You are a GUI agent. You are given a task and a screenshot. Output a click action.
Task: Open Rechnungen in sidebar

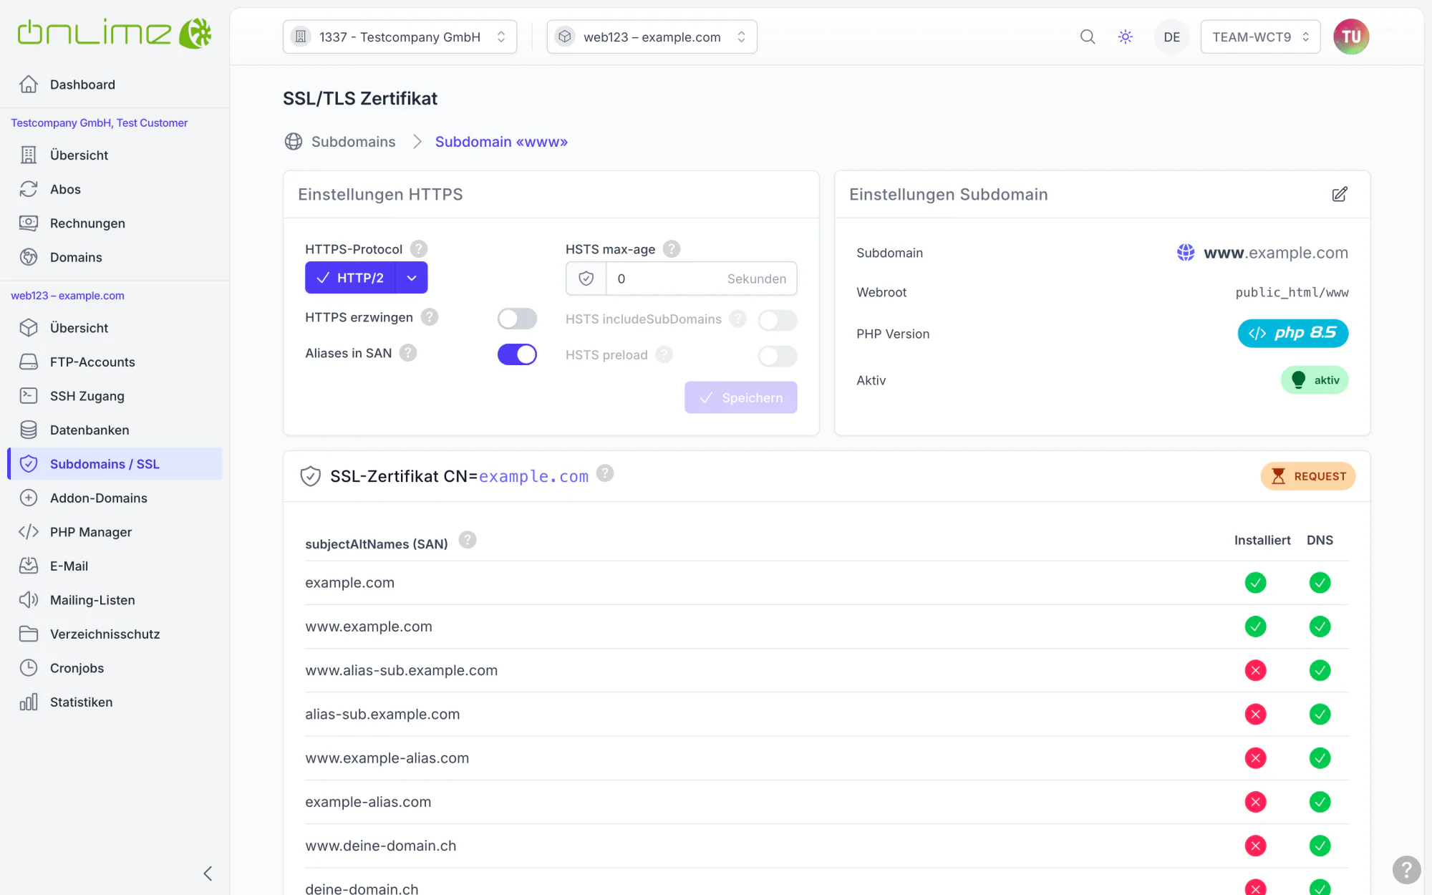(115, 223)
